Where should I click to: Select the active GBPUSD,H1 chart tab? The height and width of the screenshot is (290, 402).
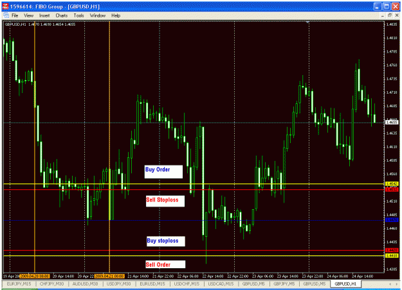345,284
